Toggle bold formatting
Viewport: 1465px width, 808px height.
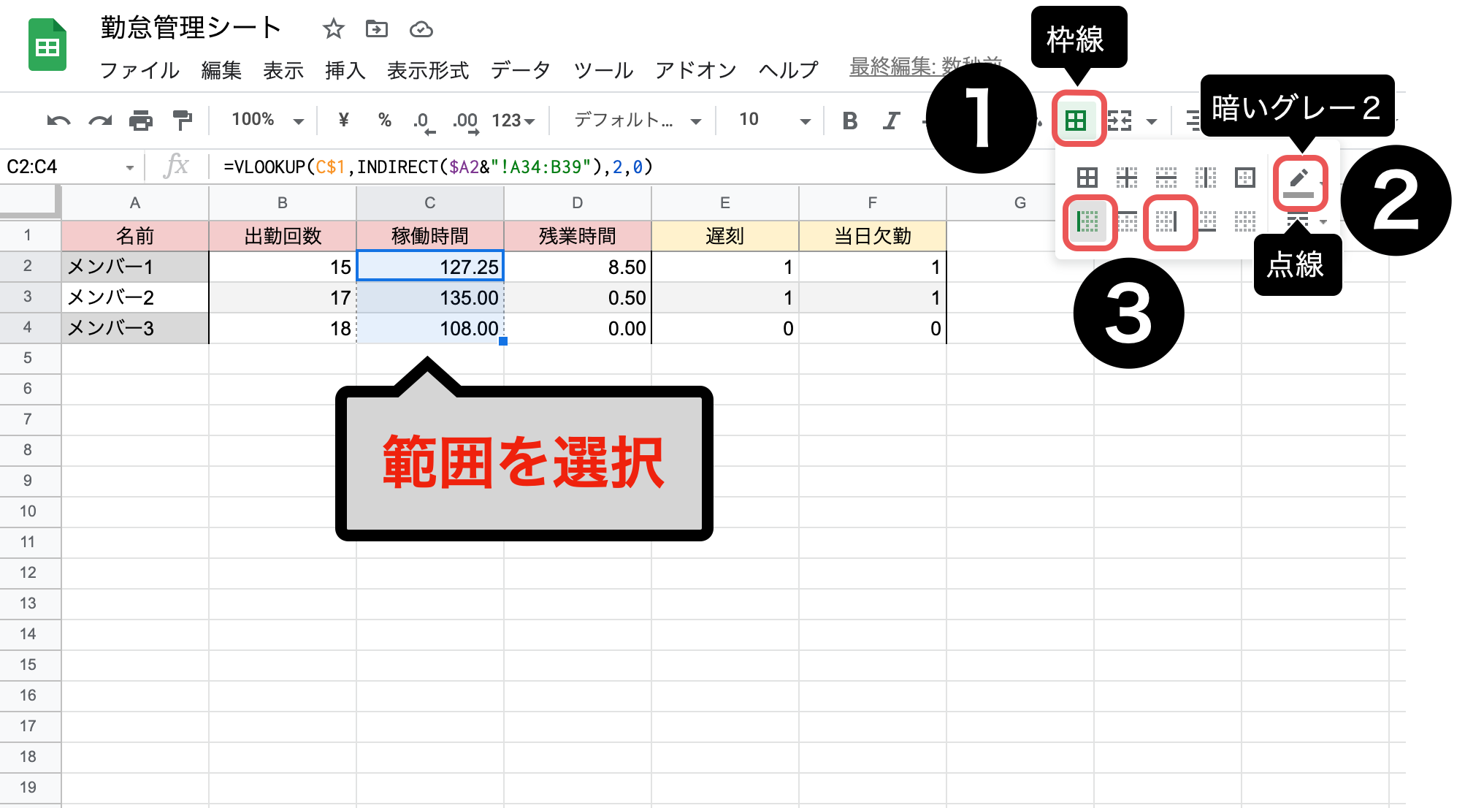coord(849,121)
